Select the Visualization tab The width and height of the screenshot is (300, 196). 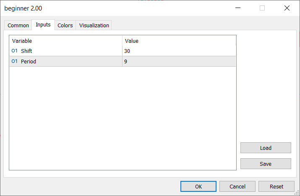94,25
